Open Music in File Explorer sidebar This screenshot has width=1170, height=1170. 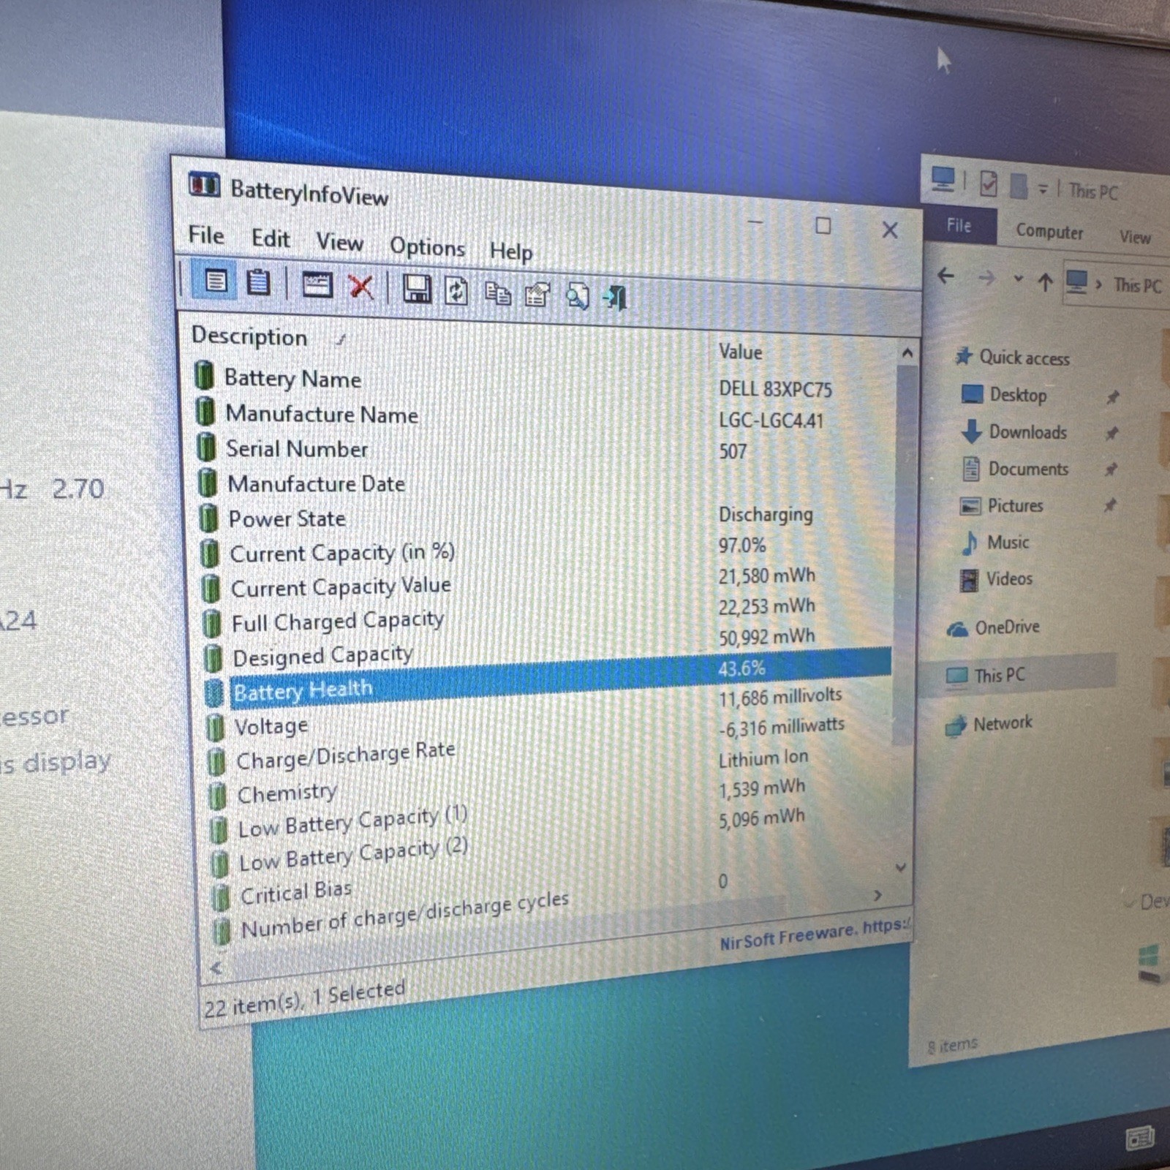pos(994,542)
